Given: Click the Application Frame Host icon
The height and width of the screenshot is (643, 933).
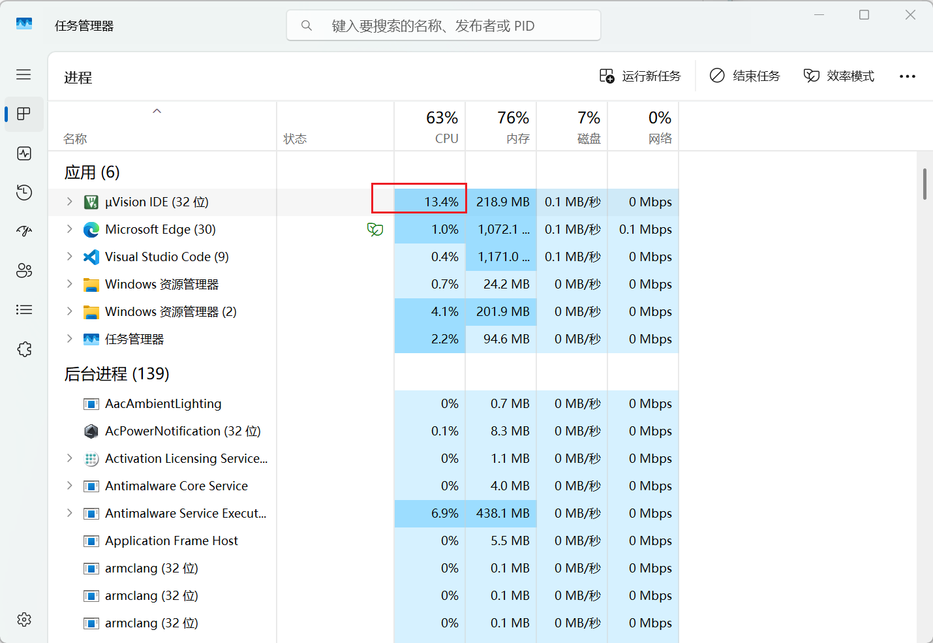Looking at the screenshot, I should (x=91, y=541).
